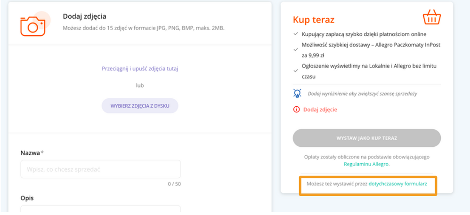The height and width of the screenshot is (215, 470).
Task: Click the checkmark beside Lokalnie listing benefit
Action: (296, 71)
